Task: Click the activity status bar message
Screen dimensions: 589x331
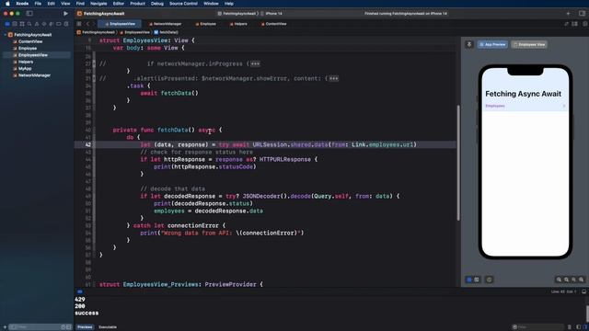Action: coord(406,14)
